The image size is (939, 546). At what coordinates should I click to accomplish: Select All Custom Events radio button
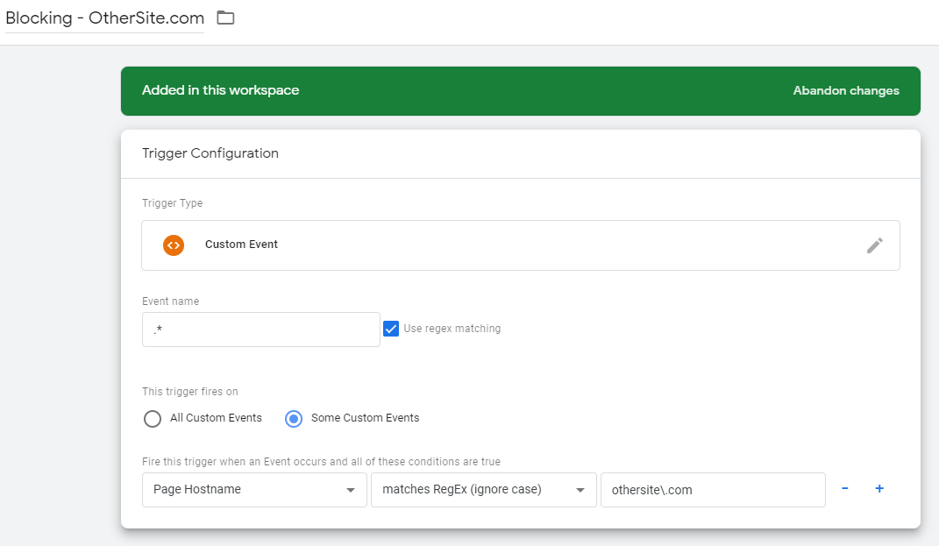click(x=152, y=418)
